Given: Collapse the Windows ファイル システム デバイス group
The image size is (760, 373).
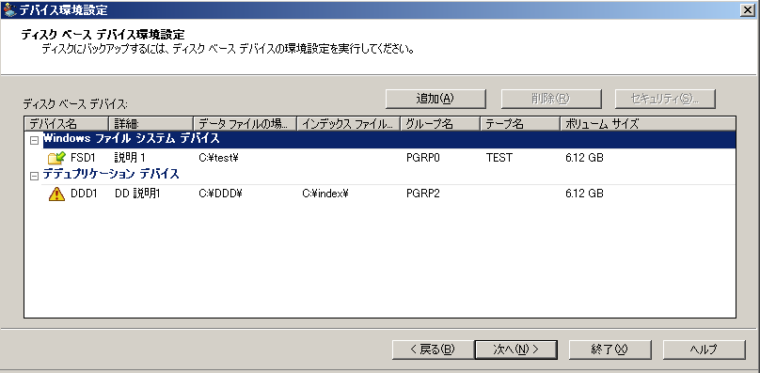Looking at the screenshot, I should (x=34, y=141).
